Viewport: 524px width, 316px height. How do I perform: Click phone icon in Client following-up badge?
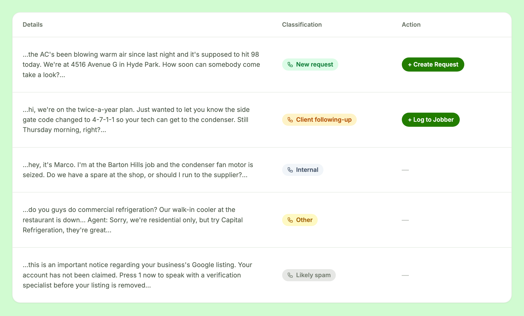tap(290, 120)
